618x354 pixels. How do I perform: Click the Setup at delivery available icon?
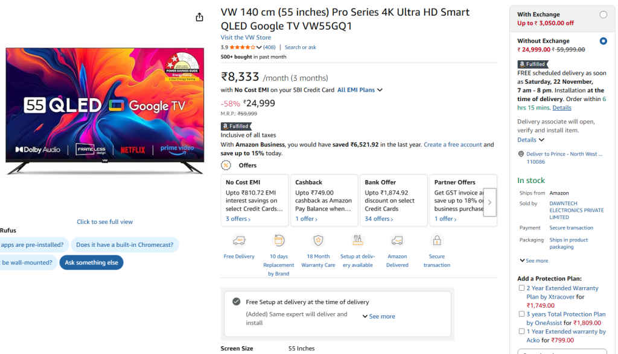point(358,240)
